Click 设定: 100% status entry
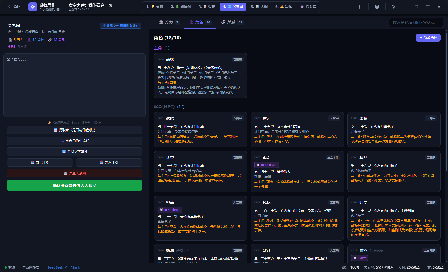 pyautogui.click(x=350, y=267)
